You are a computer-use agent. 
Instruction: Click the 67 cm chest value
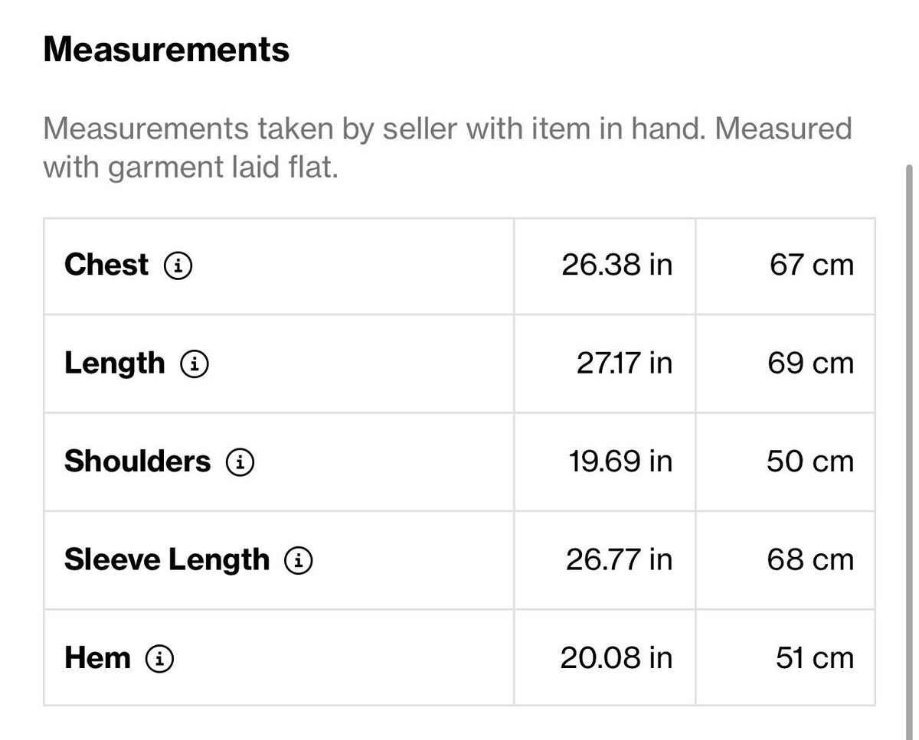point(811,266)
